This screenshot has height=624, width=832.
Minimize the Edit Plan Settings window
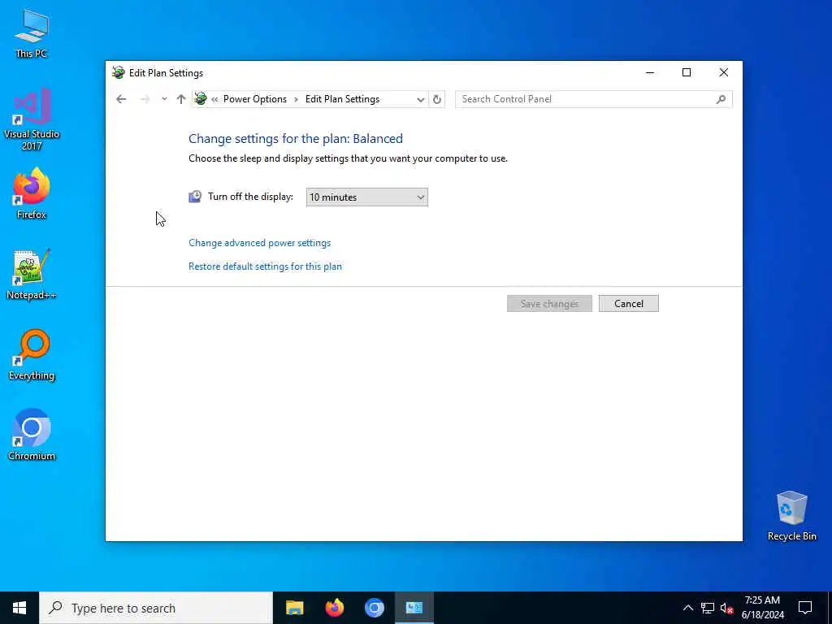[x=649, y=72]
